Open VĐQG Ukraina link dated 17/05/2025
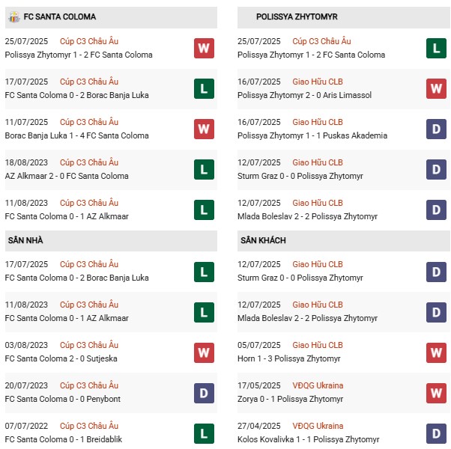451x449 pixels. click(318, 385)
